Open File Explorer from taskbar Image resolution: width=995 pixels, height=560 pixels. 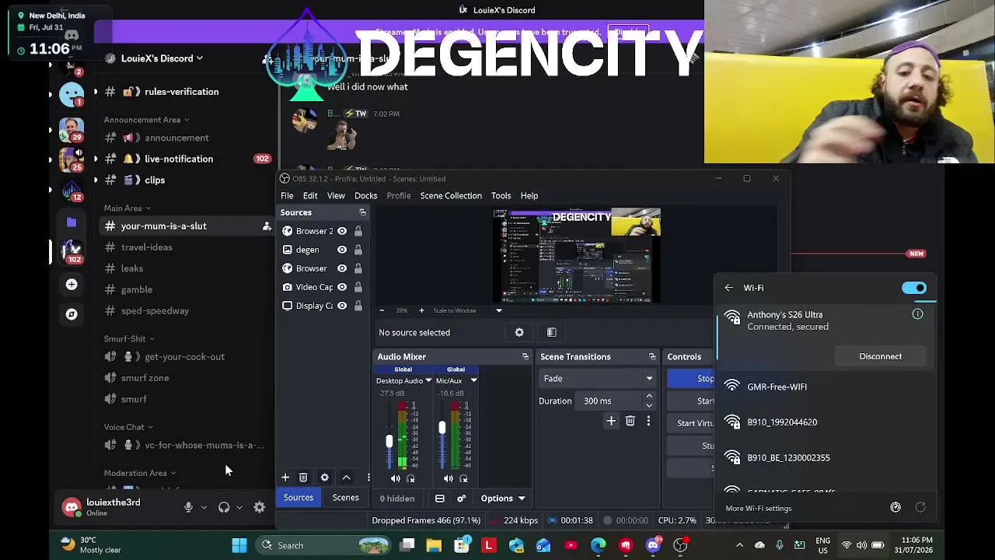[x=434, y=545]
